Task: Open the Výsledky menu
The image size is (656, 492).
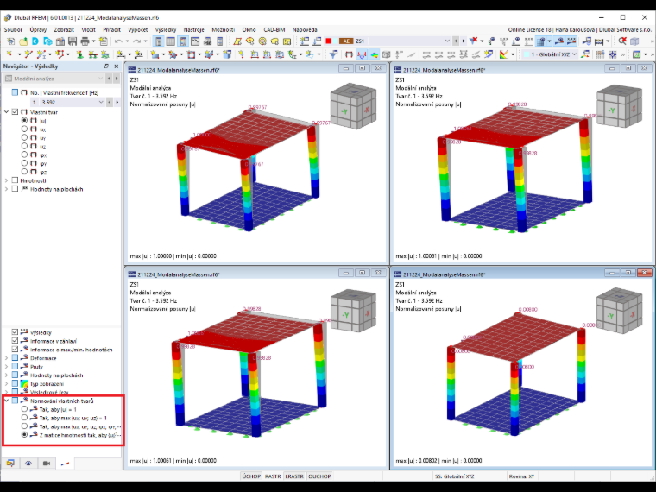Action: 165,29
